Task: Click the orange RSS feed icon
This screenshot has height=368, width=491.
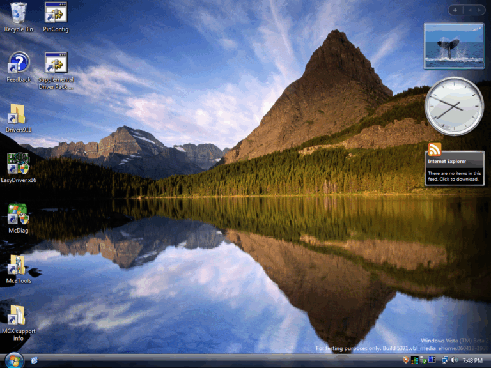Action: coord(435,149)
